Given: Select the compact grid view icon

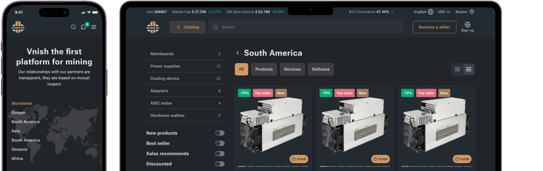Looking at the screenshot, I should (468, 69).
